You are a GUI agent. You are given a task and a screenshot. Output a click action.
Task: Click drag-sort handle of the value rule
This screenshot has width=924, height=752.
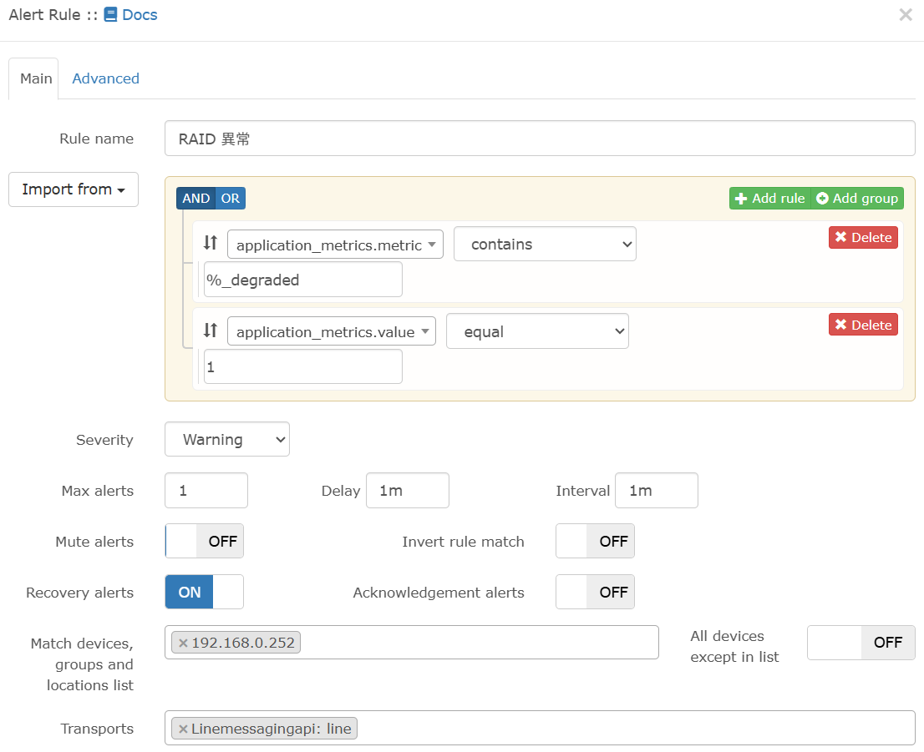coord(211,331)
